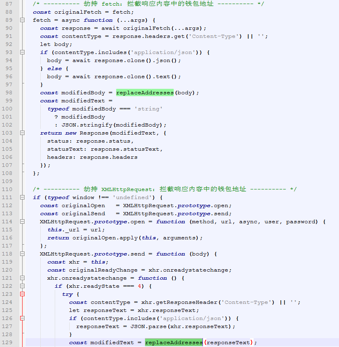
Task: Click 'const xhr = this;' on line 119
Action: click(x=78, y=262)
